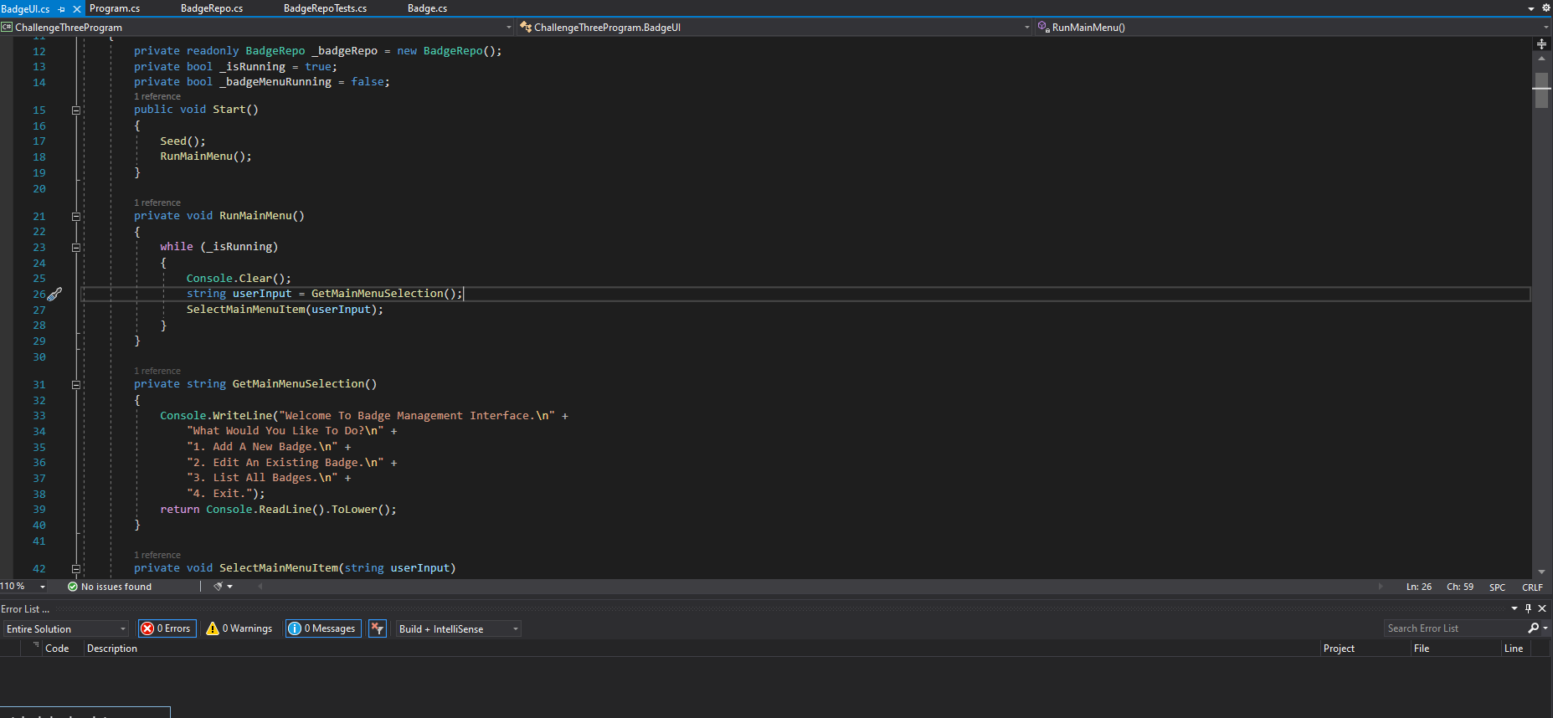Image resolution: width=1553 pixels, height=718 pixels.
Task: Click the Ln: 26 line indicator
Action: (x=1419, y=587)
